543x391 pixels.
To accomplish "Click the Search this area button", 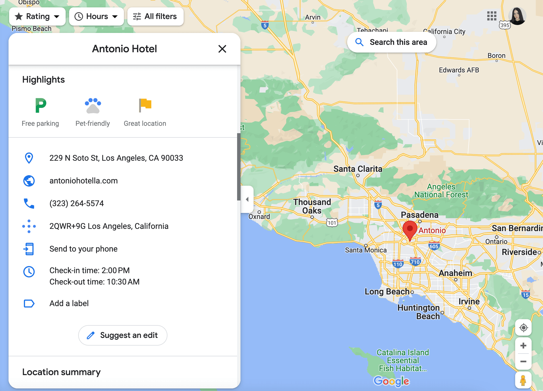I will coord(391,42).
